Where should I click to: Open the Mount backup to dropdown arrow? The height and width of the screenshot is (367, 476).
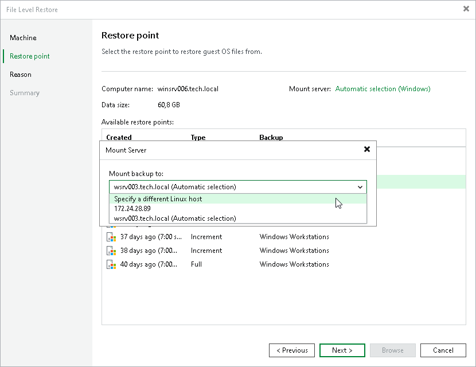[360, 187]
